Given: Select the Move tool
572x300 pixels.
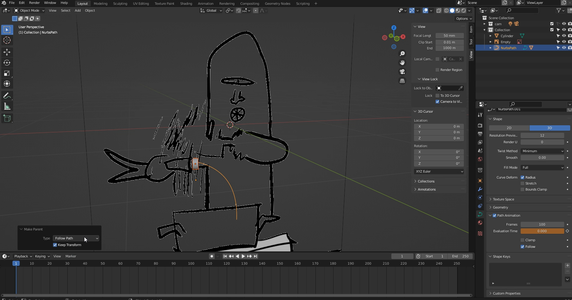Looking at the screenshot, I should (x=7, y=52).
